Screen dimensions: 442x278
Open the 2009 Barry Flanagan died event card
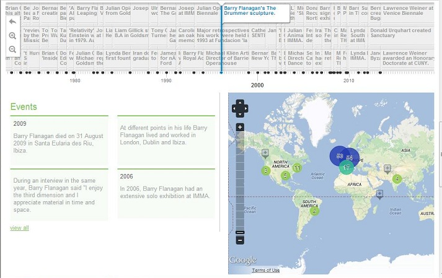click(x=59, y=141)
